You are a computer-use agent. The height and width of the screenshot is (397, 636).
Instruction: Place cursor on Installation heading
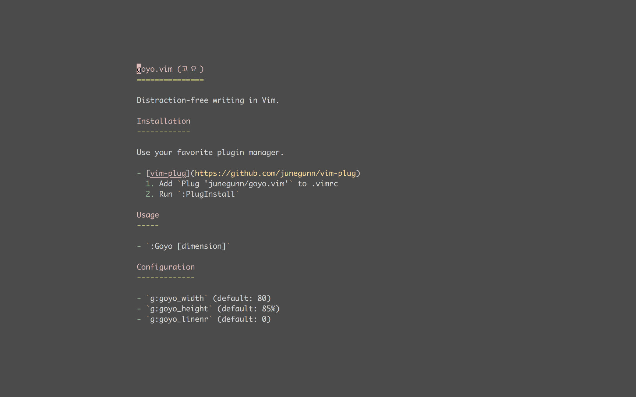coord(163,121)
